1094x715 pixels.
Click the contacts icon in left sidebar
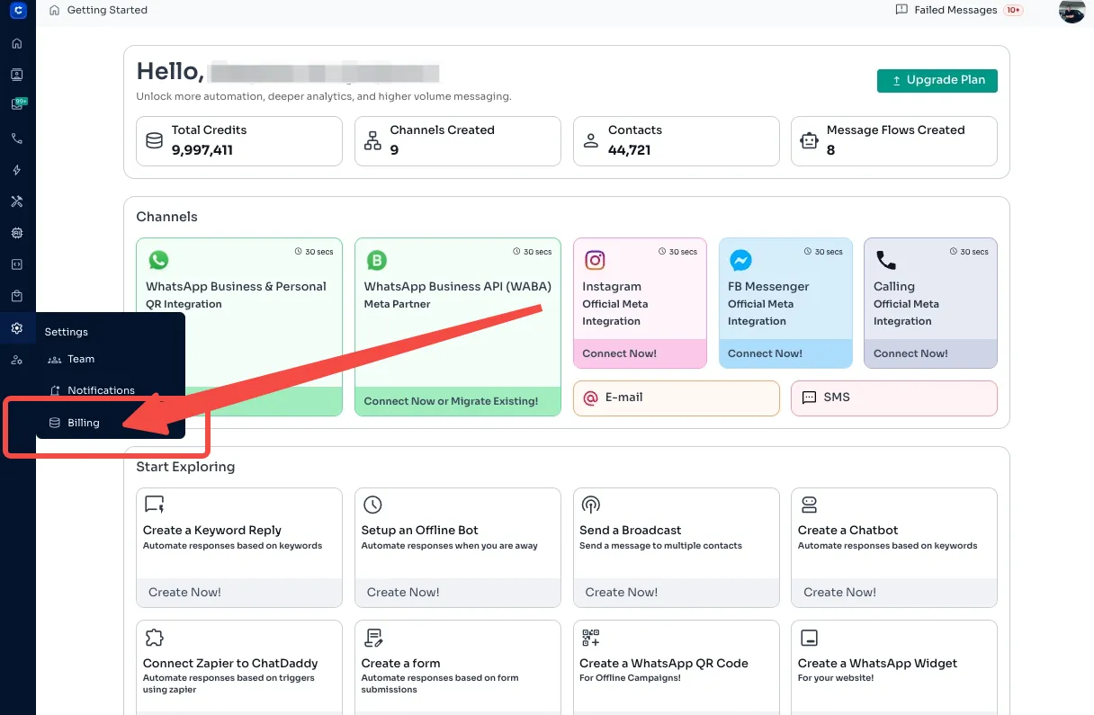pos(17,75)
